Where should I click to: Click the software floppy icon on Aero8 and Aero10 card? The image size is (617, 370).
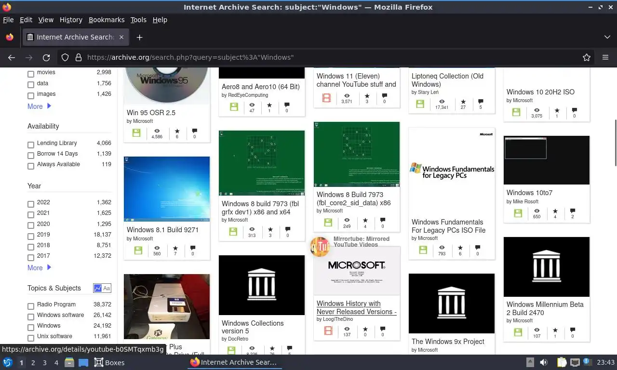[x=234, y=107]
